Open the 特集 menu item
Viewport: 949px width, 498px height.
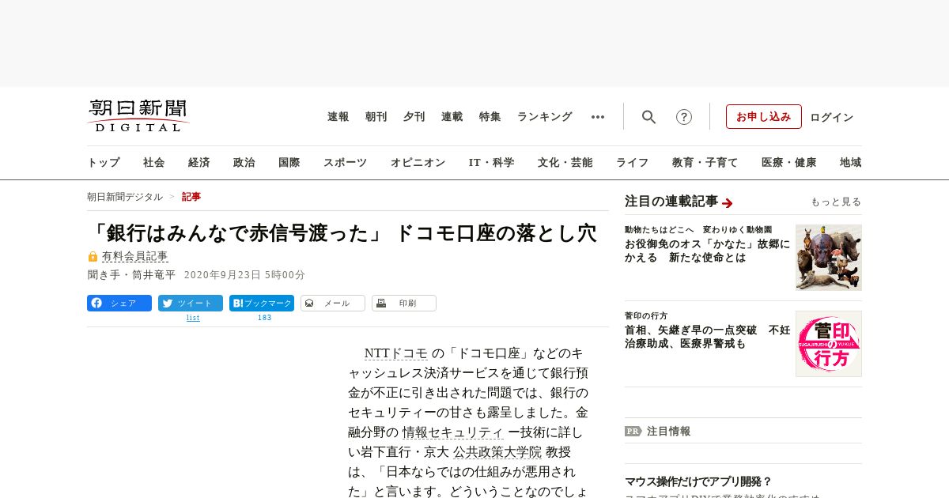pyautogui.click(x=490, y=117)
